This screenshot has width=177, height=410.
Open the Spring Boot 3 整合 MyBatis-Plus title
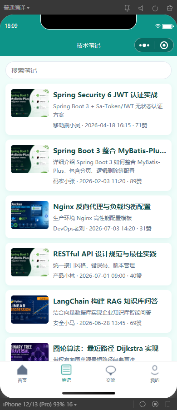point(109,151)
